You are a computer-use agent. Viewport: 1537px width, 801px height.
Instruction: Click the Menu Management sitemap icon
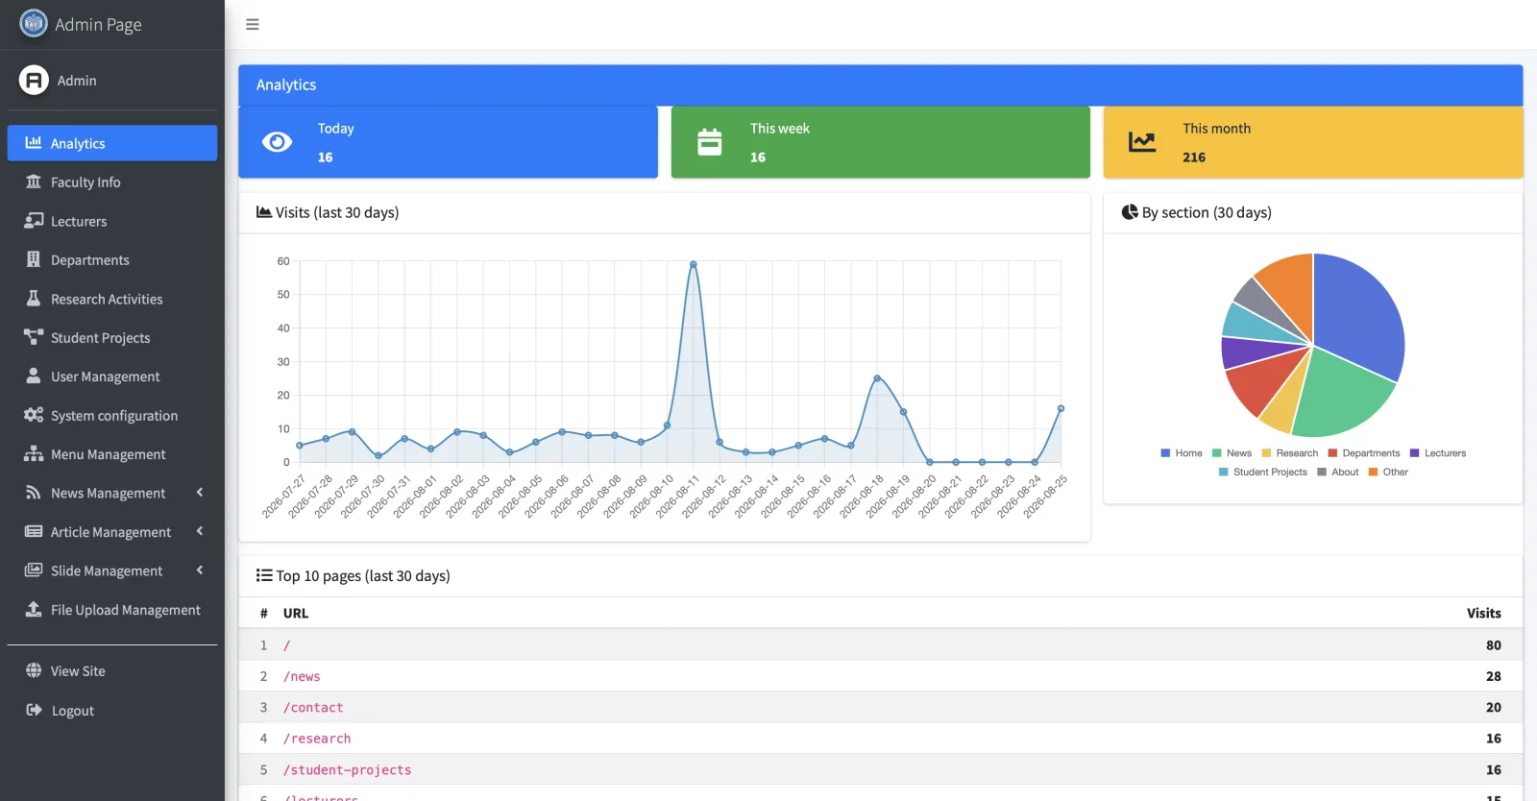(x=34, y=453)
